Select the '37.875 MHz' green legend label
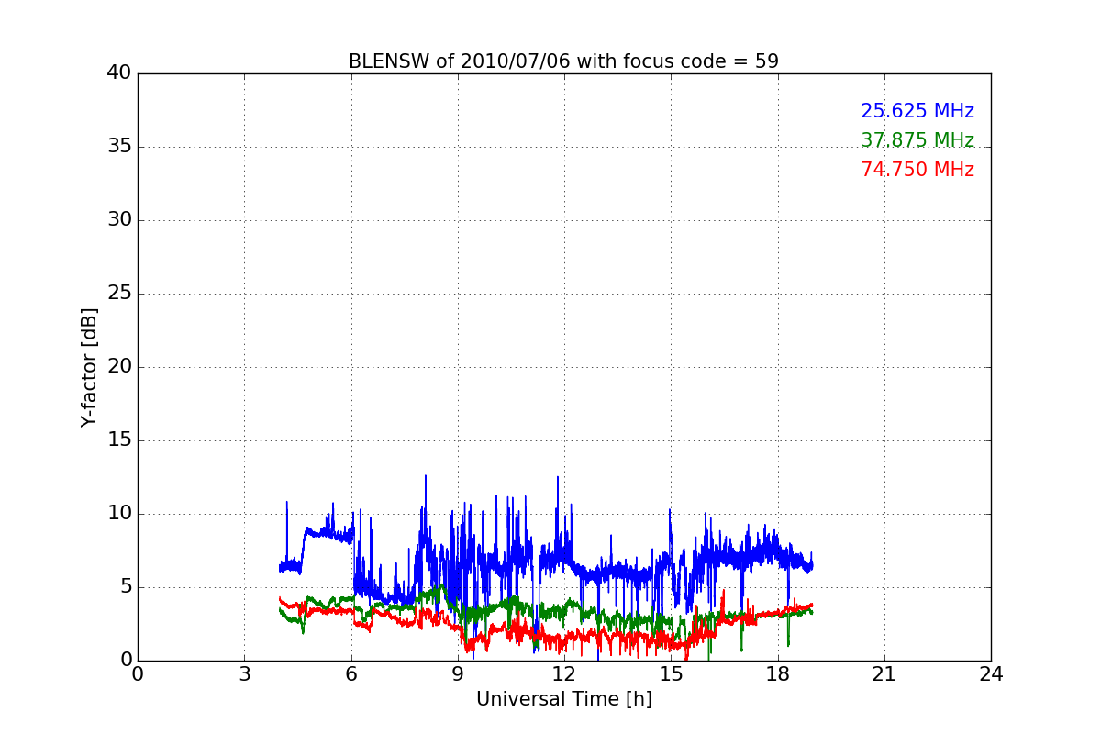Image resolution: width=1101 pixels, height=734 pixels. [917, 140]
